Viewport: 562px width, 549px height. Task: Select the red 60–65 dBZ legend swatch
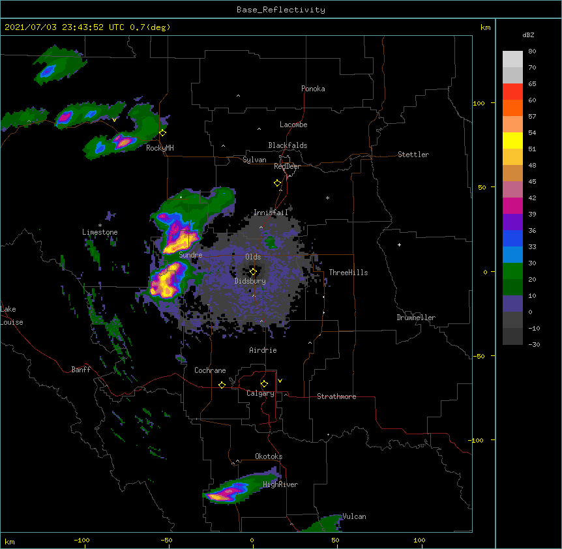512,92
